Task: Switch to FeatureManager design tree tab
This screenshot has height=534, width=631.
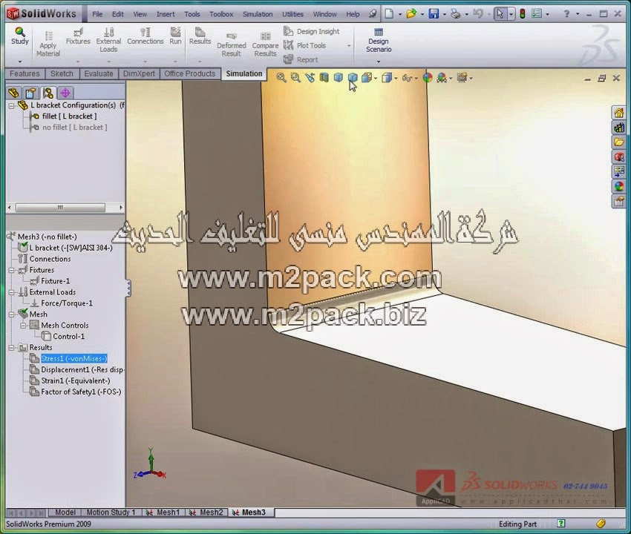Action: (14, 93)
